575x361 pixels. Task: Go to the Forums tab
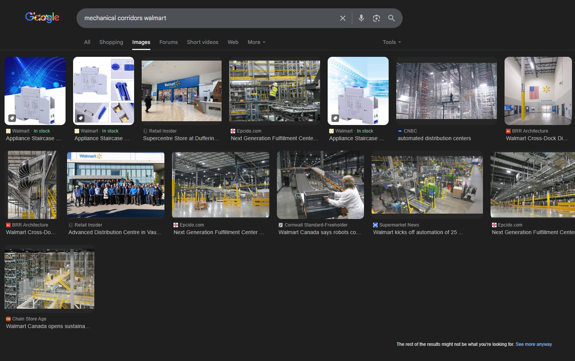169,42
